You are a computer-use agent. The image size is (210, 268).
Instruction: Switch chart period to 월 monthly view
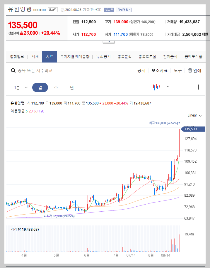(71, 87)
